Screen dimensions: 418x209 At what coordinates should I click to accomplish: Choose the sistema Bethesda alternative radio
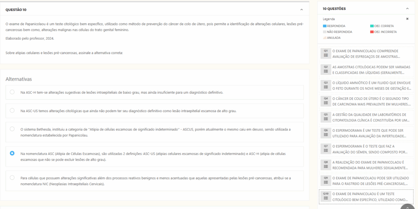tap(12, 129)
